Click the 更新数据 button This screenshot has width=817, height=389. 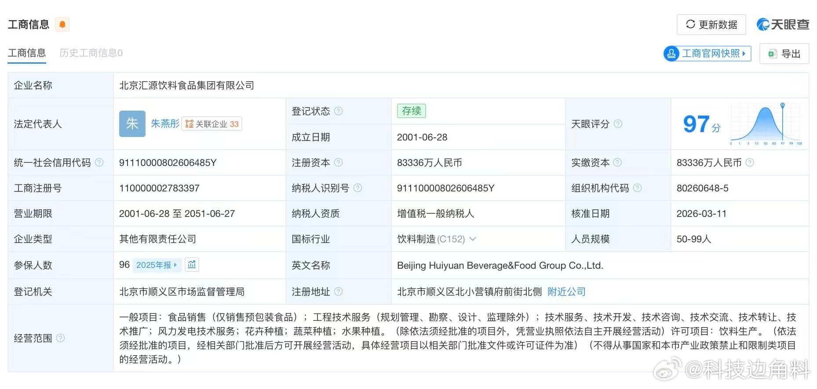[711, 25]
